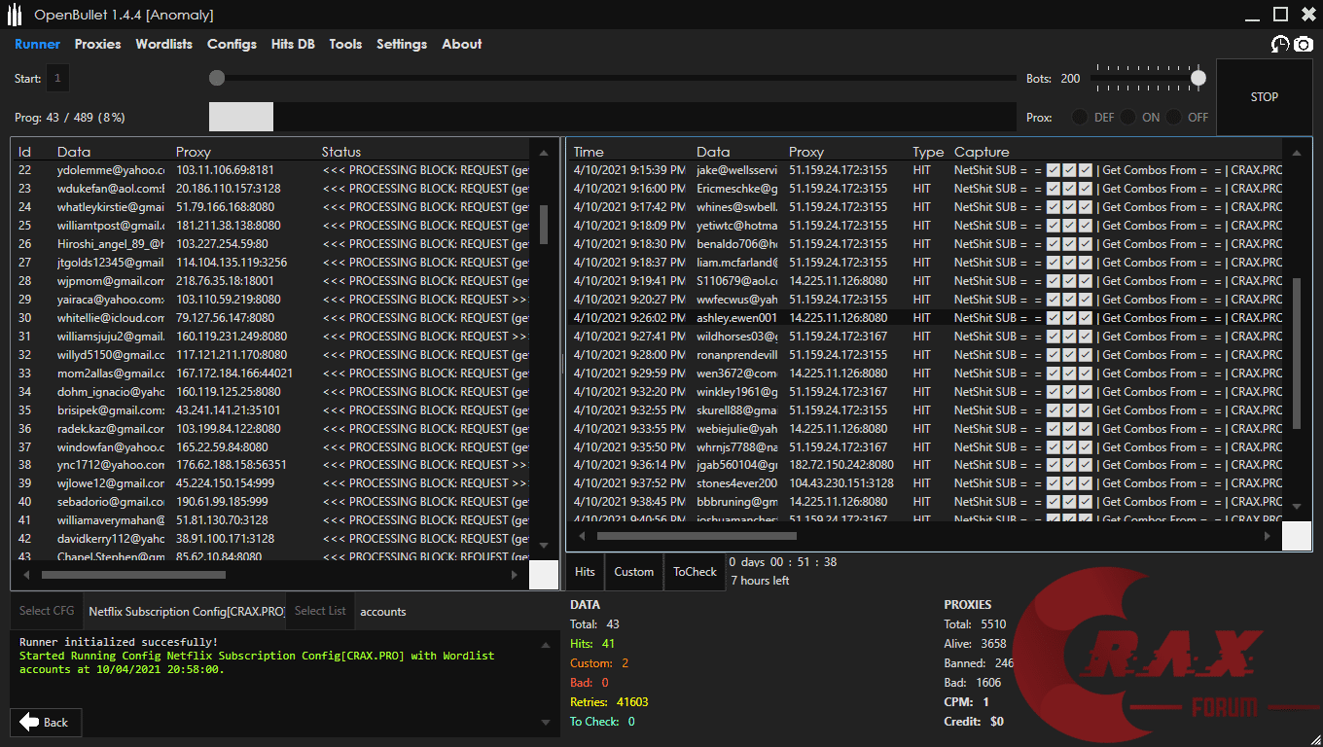Click up arrow of left table scrollbar
The image size is (1323, 747).
coord(544,153)
